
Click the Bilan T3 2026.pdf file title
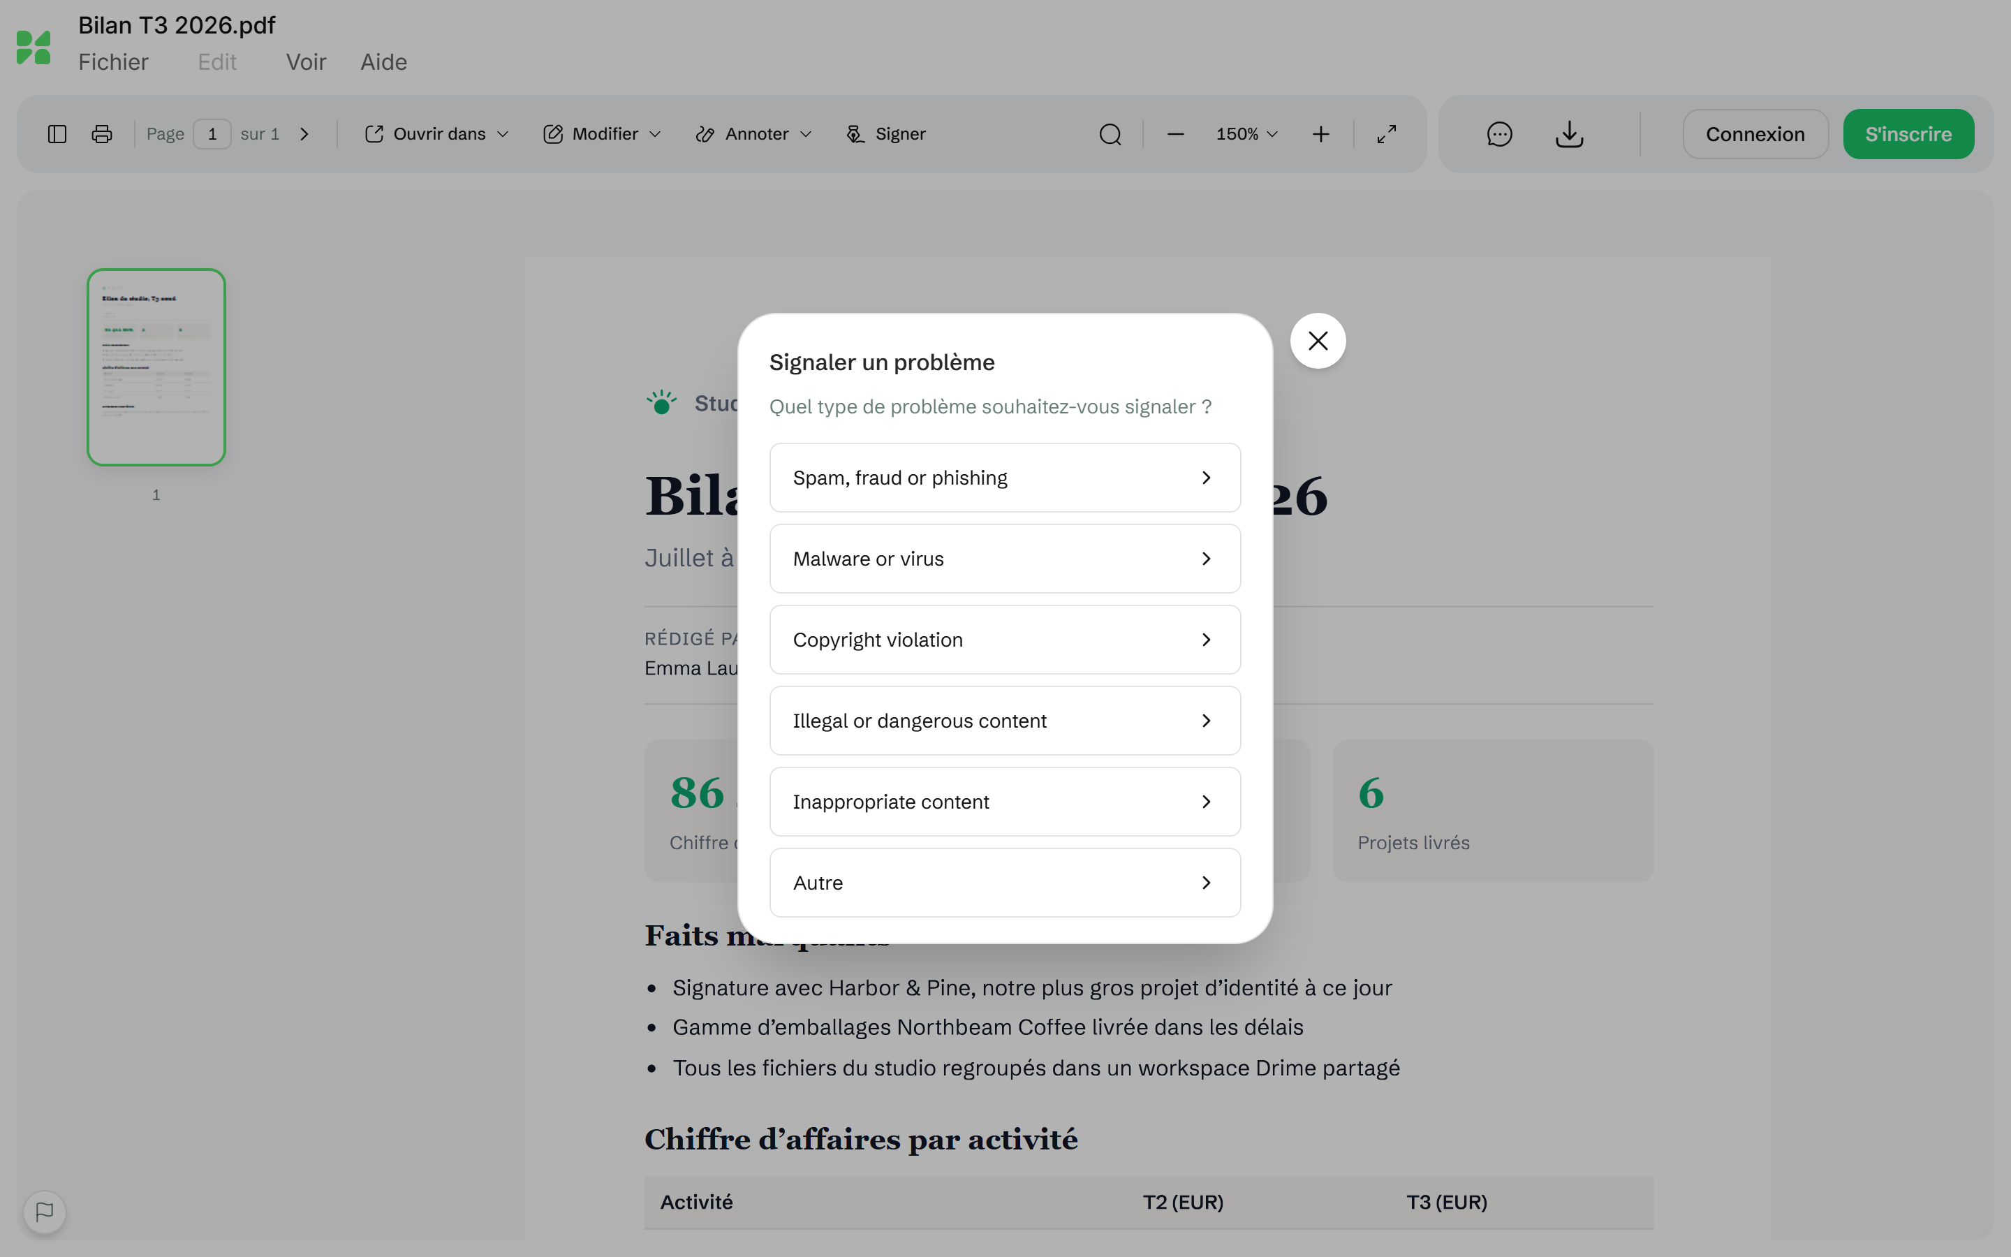(176, 25)
